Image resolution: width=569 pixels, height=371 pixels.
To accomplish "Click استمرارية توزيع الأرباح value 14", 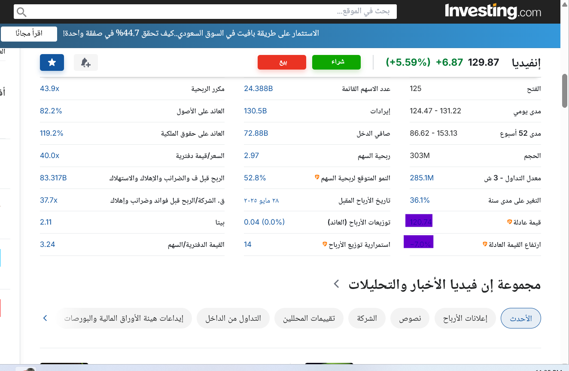I will 248,244.
